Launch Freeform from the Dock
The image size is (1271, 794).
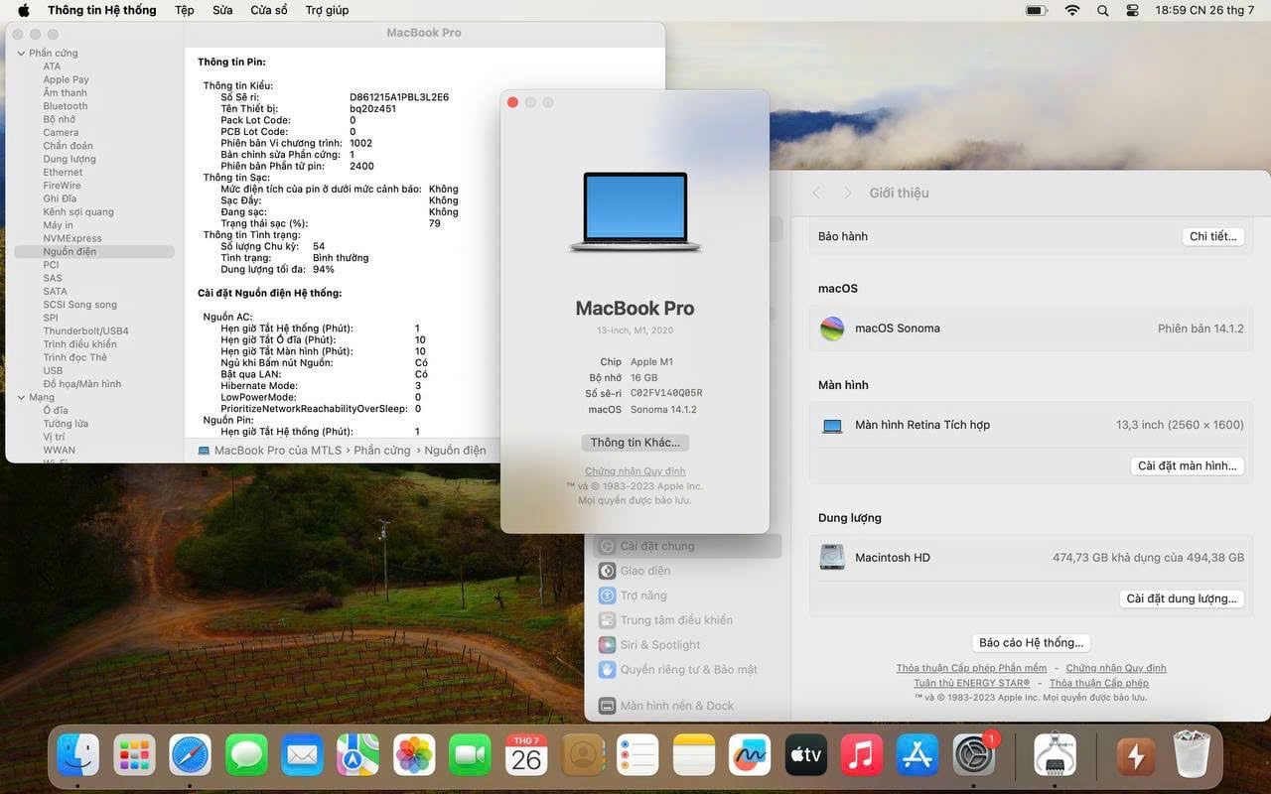tap(750, 755)
